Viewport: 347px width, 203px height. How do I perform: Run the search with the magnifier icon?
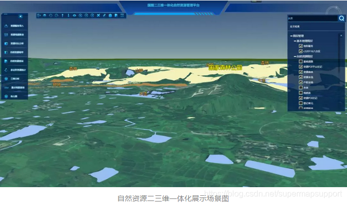pos(341,18)
